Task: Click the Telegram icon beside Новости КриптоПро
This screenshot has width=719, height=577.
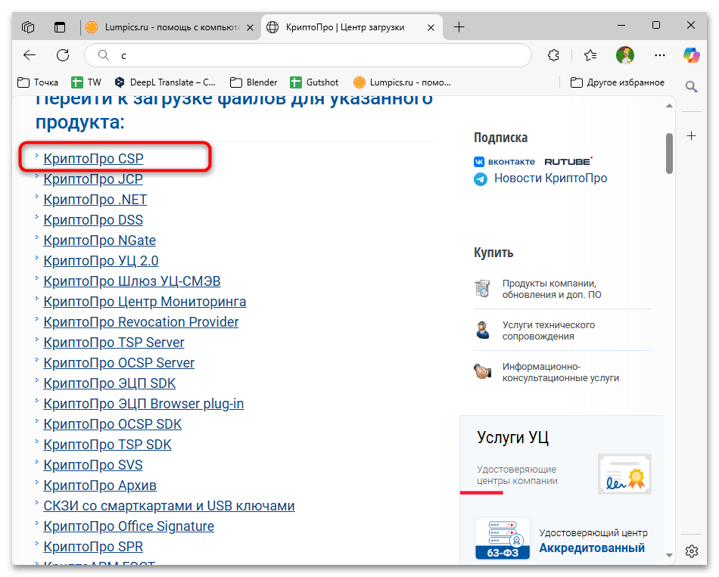Action: click(x=481, y=178)
